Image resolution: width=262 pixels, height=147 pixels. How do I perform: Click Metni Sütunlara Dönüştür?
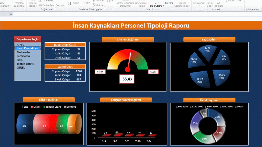[125, 4]
